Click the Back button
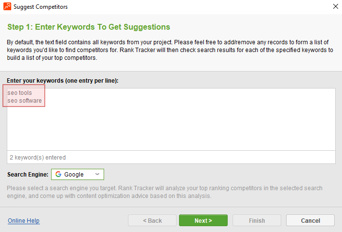 152,220
